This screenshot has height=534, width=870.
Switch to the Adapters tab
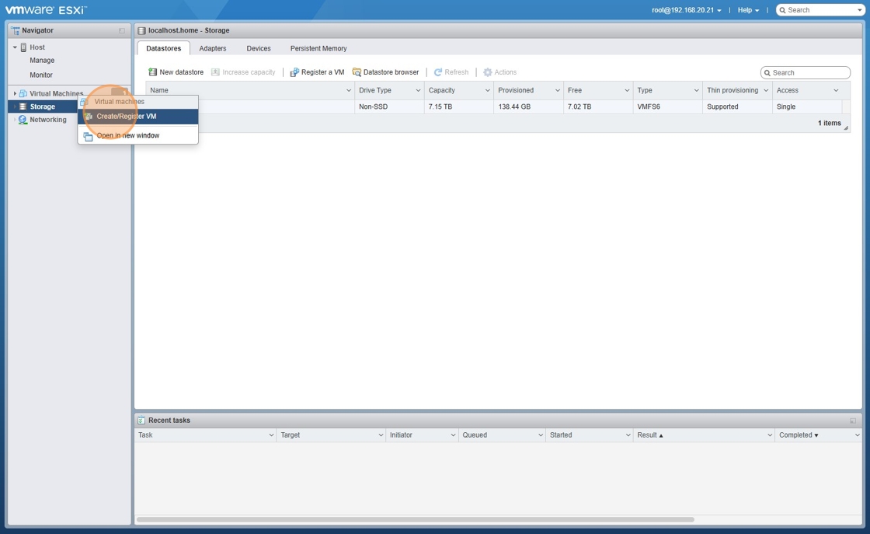(213, 48)
